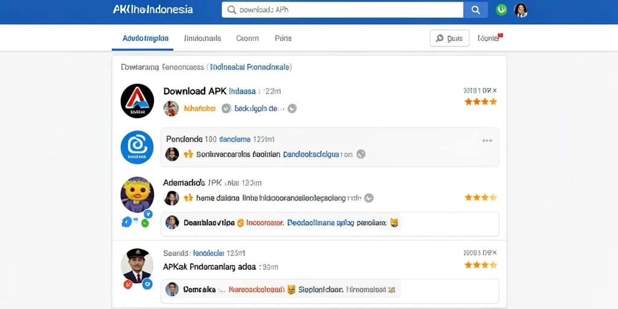
Task: Click the yellow emoji before 'Sleplonidean'
Action: (291, 290)
